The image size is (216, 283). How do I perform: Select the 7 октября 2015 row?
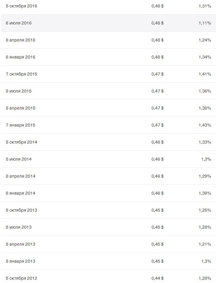coord(21,74)
